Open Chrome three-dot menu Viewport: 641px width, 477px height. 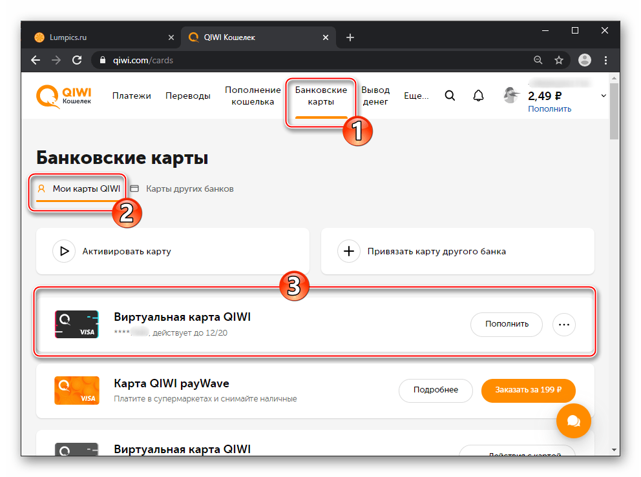(605, 61)
